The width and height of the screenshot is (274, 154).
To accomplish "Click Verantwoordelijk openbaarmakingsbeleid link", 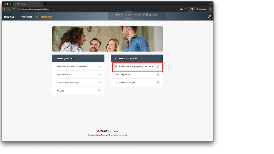I will click(108, 135).
